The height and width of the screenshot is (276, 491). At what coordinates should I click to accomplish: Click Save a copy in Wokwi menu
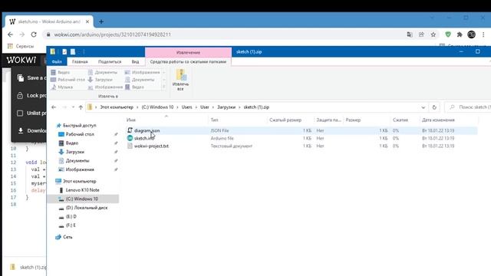31,78
